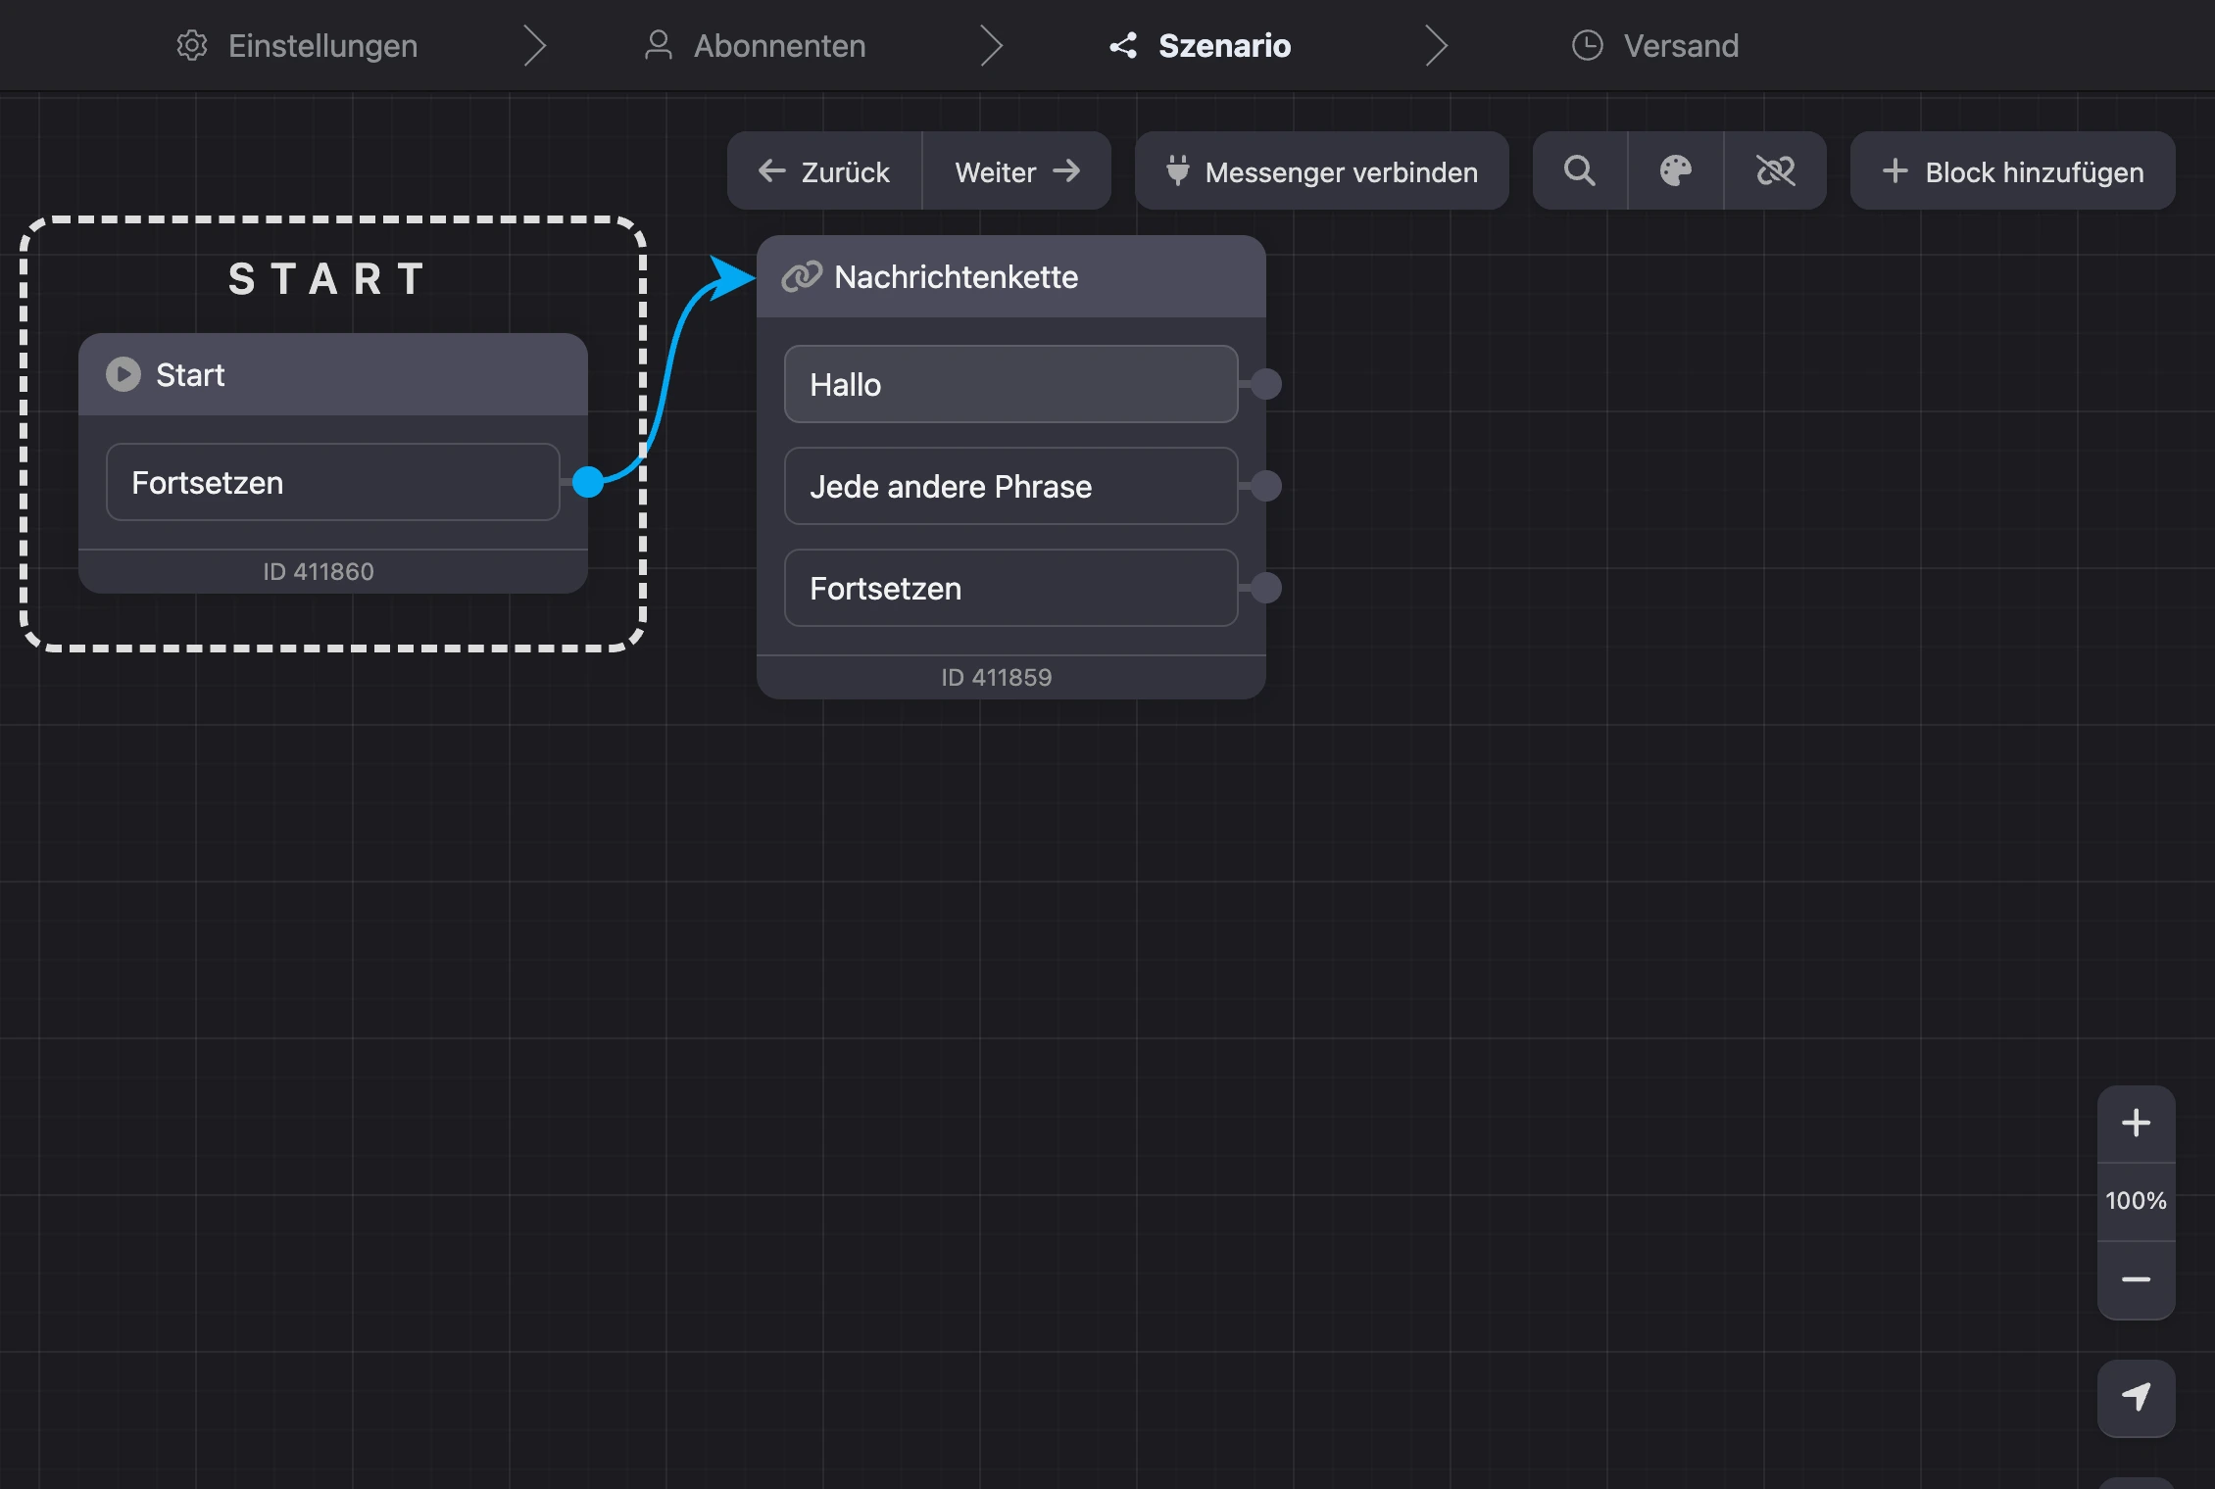The height and width of the screenshot is (1489, 2215).
Task: Click the Weiter button
Action: tap(1017, 171)
